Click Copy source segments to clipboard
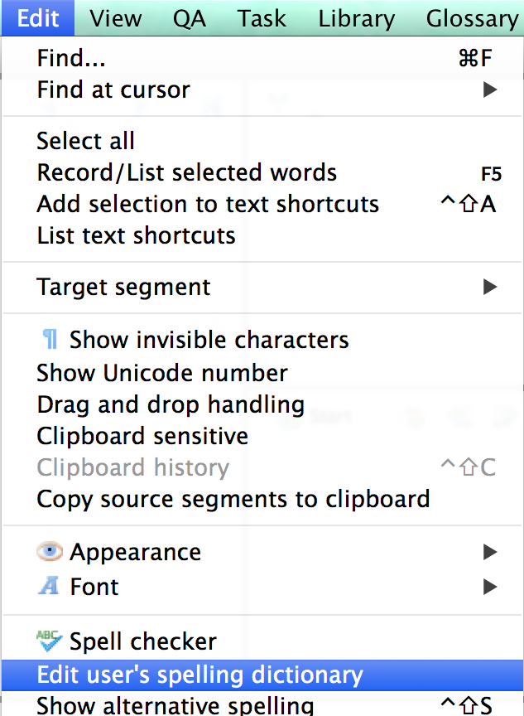 click(x=233, y=499)
